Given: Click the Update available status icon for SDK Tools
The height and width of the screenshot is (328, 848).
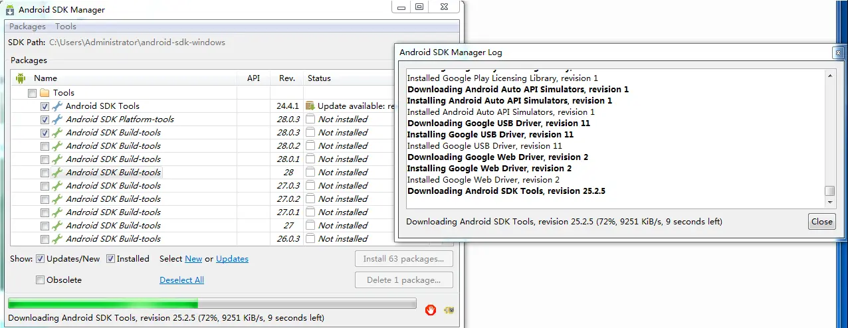Looking at the screenshot, I should click(310, 106).
